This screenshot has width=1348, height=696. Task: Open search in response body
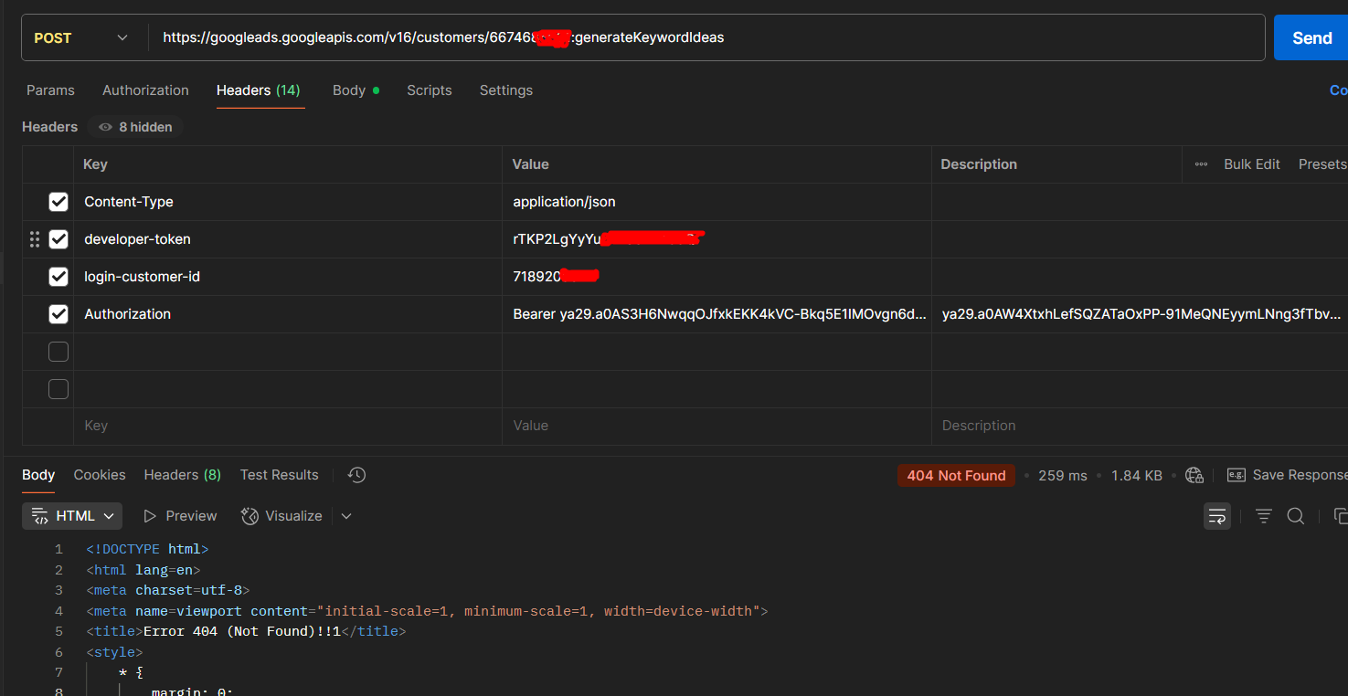[x=1295, y=516]
